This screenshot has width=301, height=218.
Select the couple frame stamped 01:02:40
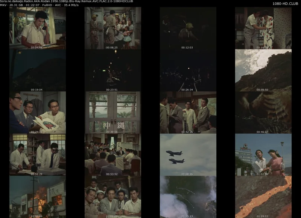tap(263, 155)
